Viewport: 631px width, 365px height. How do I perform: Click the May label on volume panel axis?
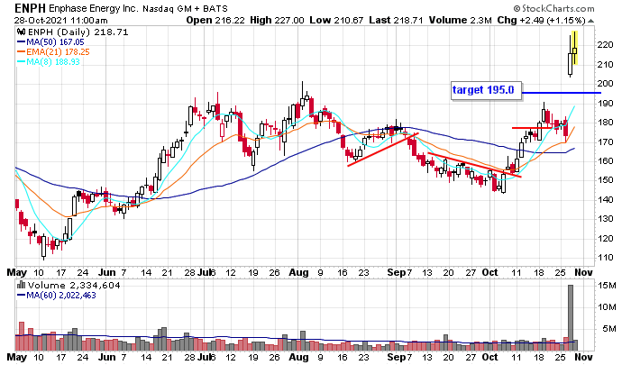click(17, 357)
